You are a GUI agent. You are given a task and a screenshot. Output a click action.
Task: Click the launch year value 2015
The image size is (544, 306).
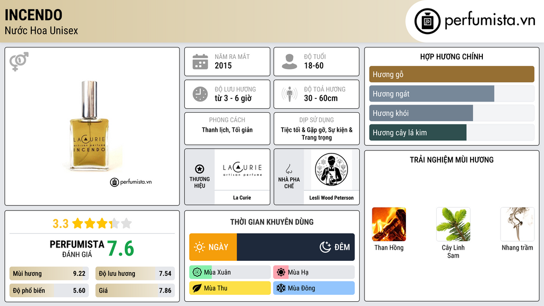click(223, 65)
